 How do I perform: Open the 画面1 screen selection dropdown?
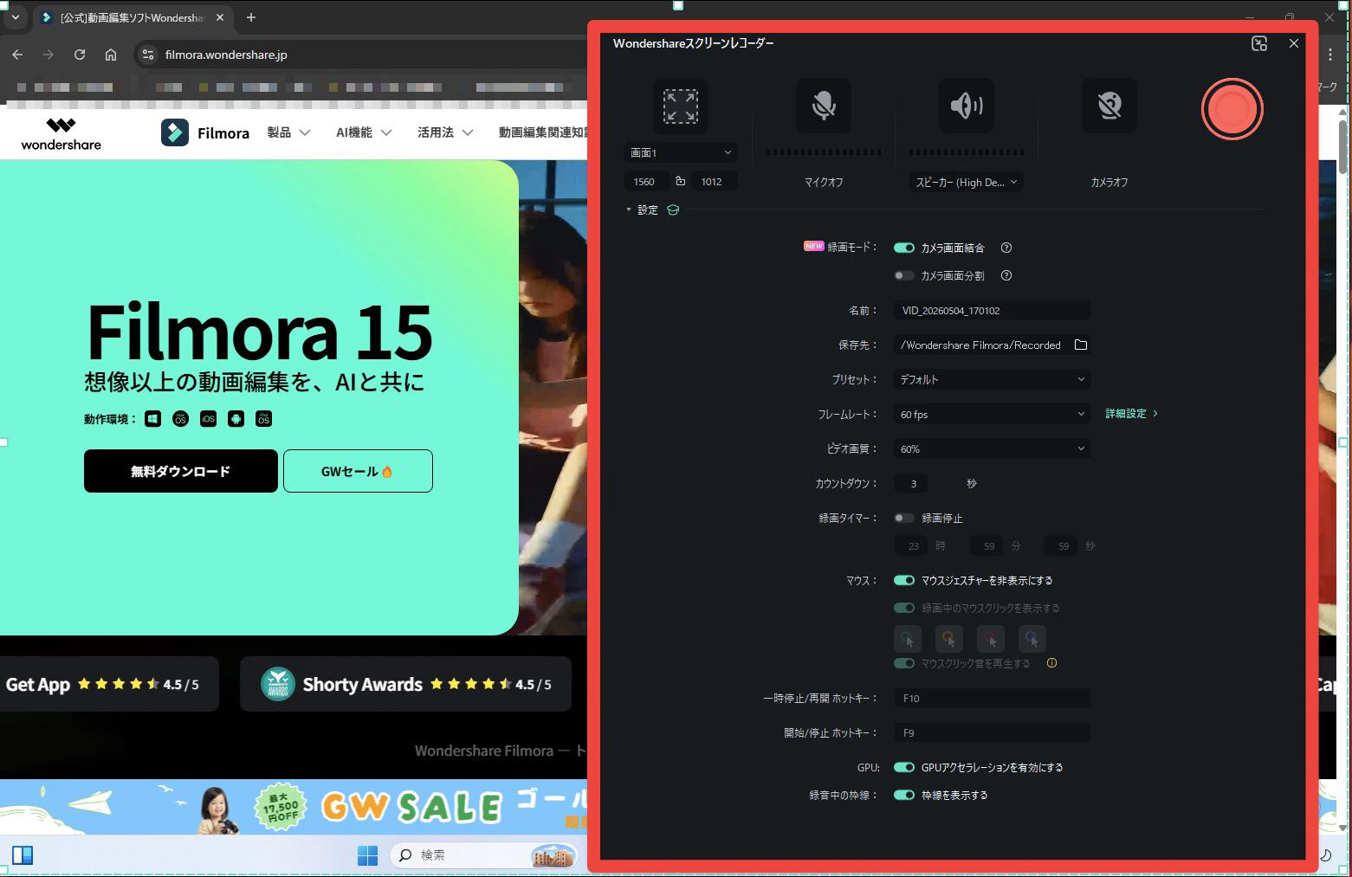point(680,152)
